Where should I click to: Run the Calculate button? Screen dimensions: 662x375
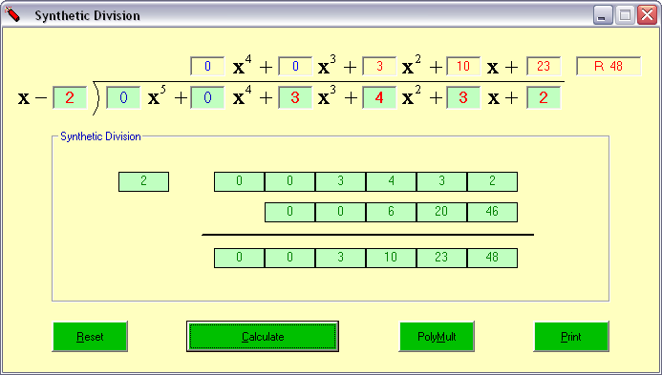tap(263, 337)
